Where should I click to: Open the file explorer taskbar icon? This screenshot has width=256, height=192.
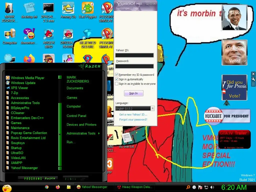tap(69, 187)
